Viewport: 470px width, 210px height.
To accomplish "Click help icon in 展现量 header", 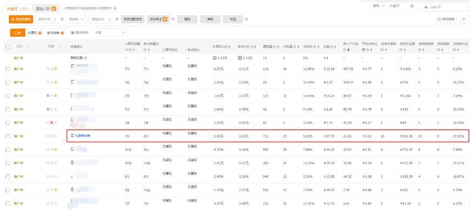I will tap(275, 47).
